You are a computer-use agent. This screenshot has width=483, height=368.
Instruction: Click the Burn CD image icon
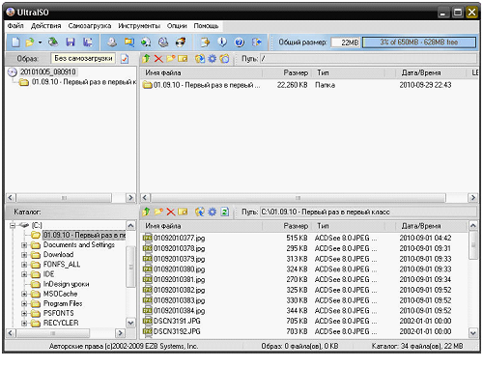181,42
